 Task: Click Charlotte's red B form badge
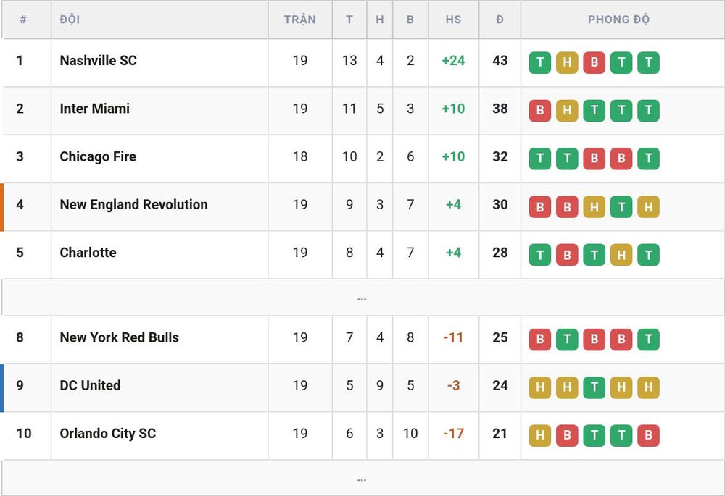[x=567, y=254]
